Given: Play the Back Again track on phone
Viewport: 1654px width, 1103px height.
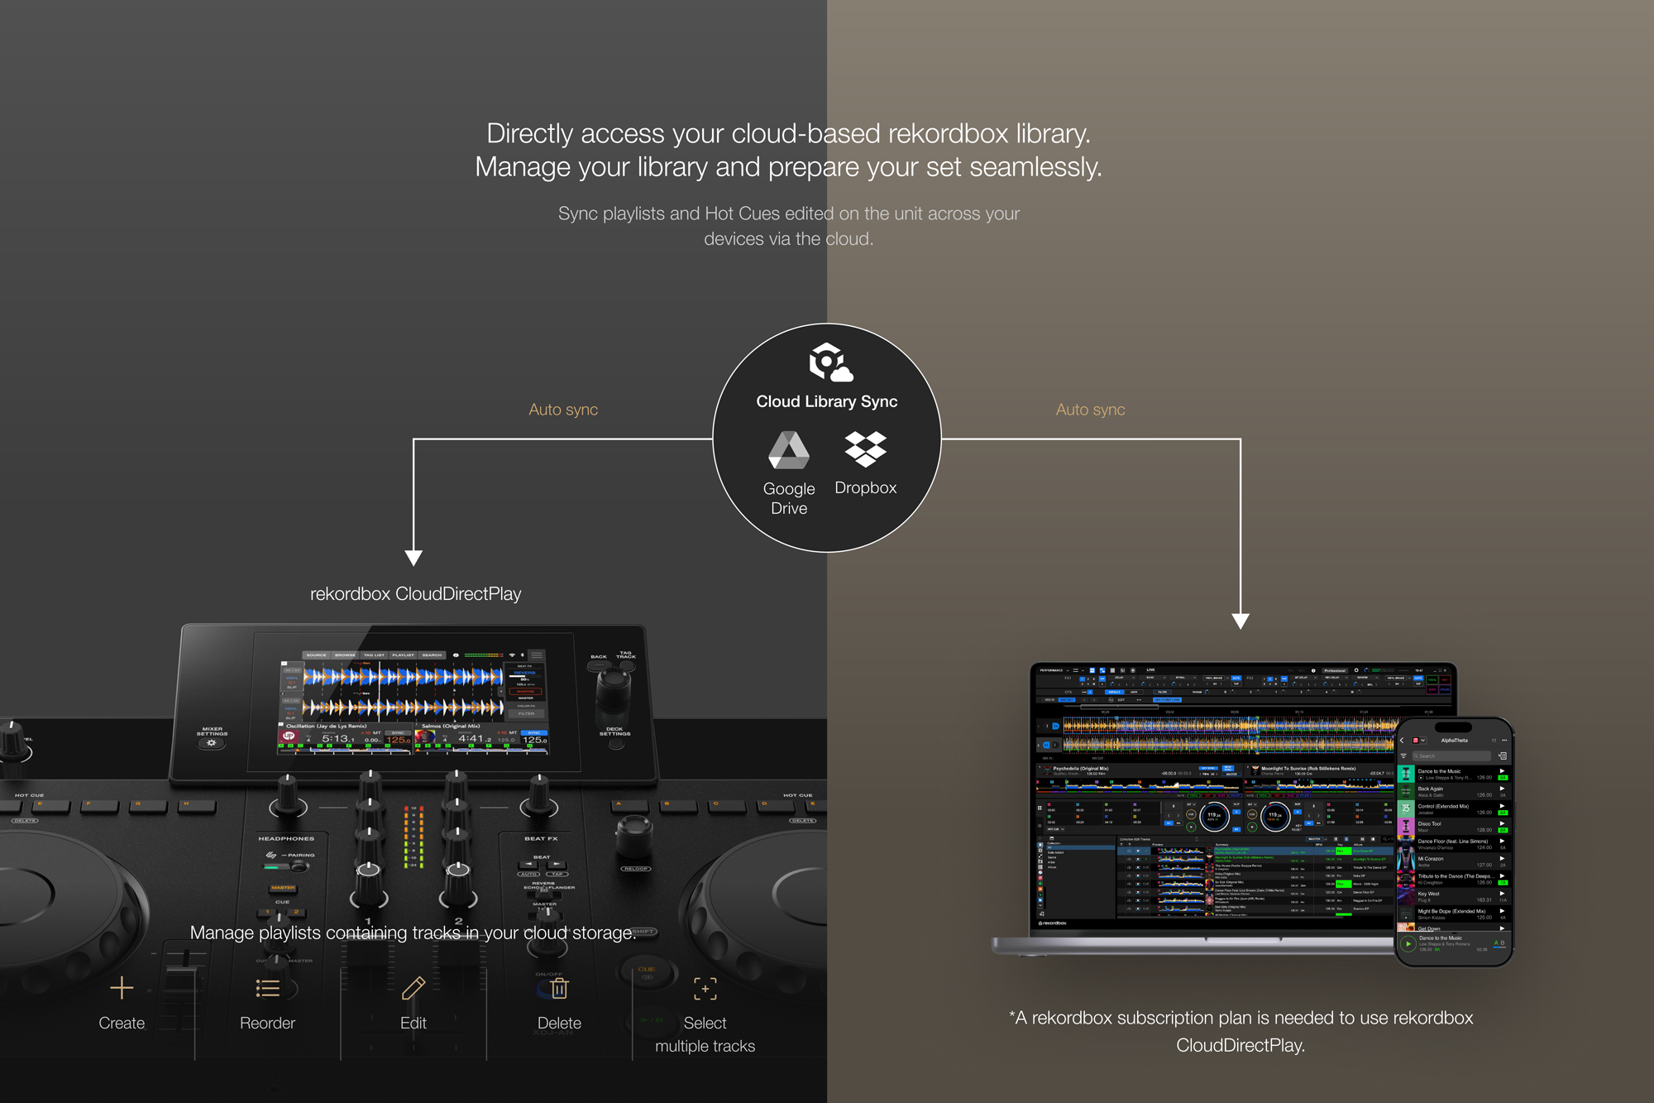Looking at the screenshot, I should [1502, 789].
